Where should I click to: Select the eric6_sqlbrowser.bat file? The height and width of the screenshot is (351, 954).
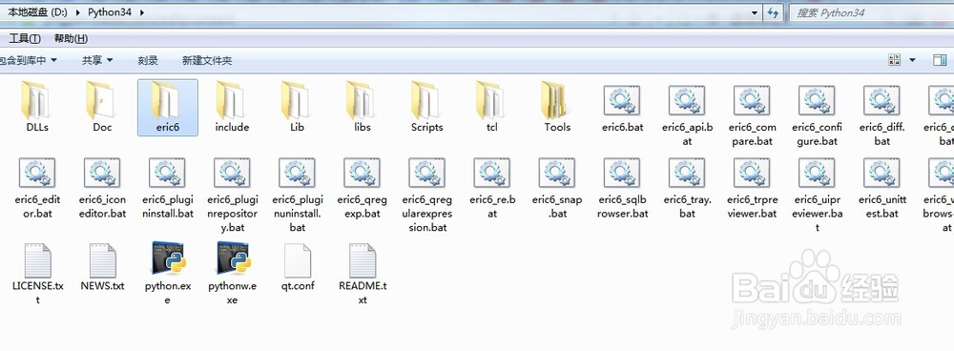(622, 188)
